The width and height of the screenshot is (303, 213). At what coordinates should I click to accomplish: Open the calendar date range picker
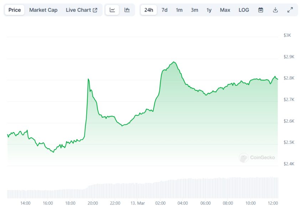(261, 10)
